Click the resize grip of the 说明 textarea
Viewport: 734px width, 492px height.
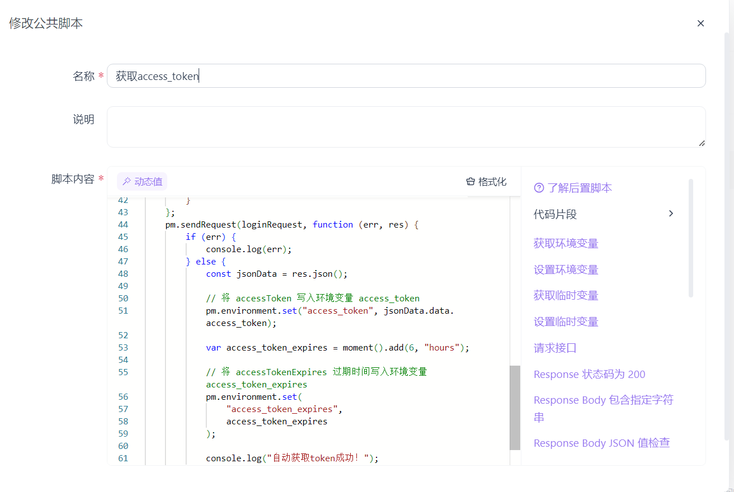702,144
